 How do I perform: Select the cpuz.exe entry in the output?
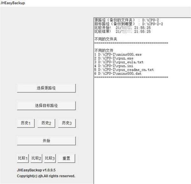tap(114, 58)
